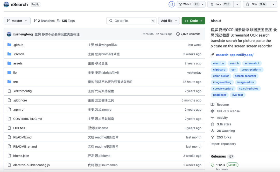Open the .npmrc file name
280x172 pixels.
[x=18, y=110]
